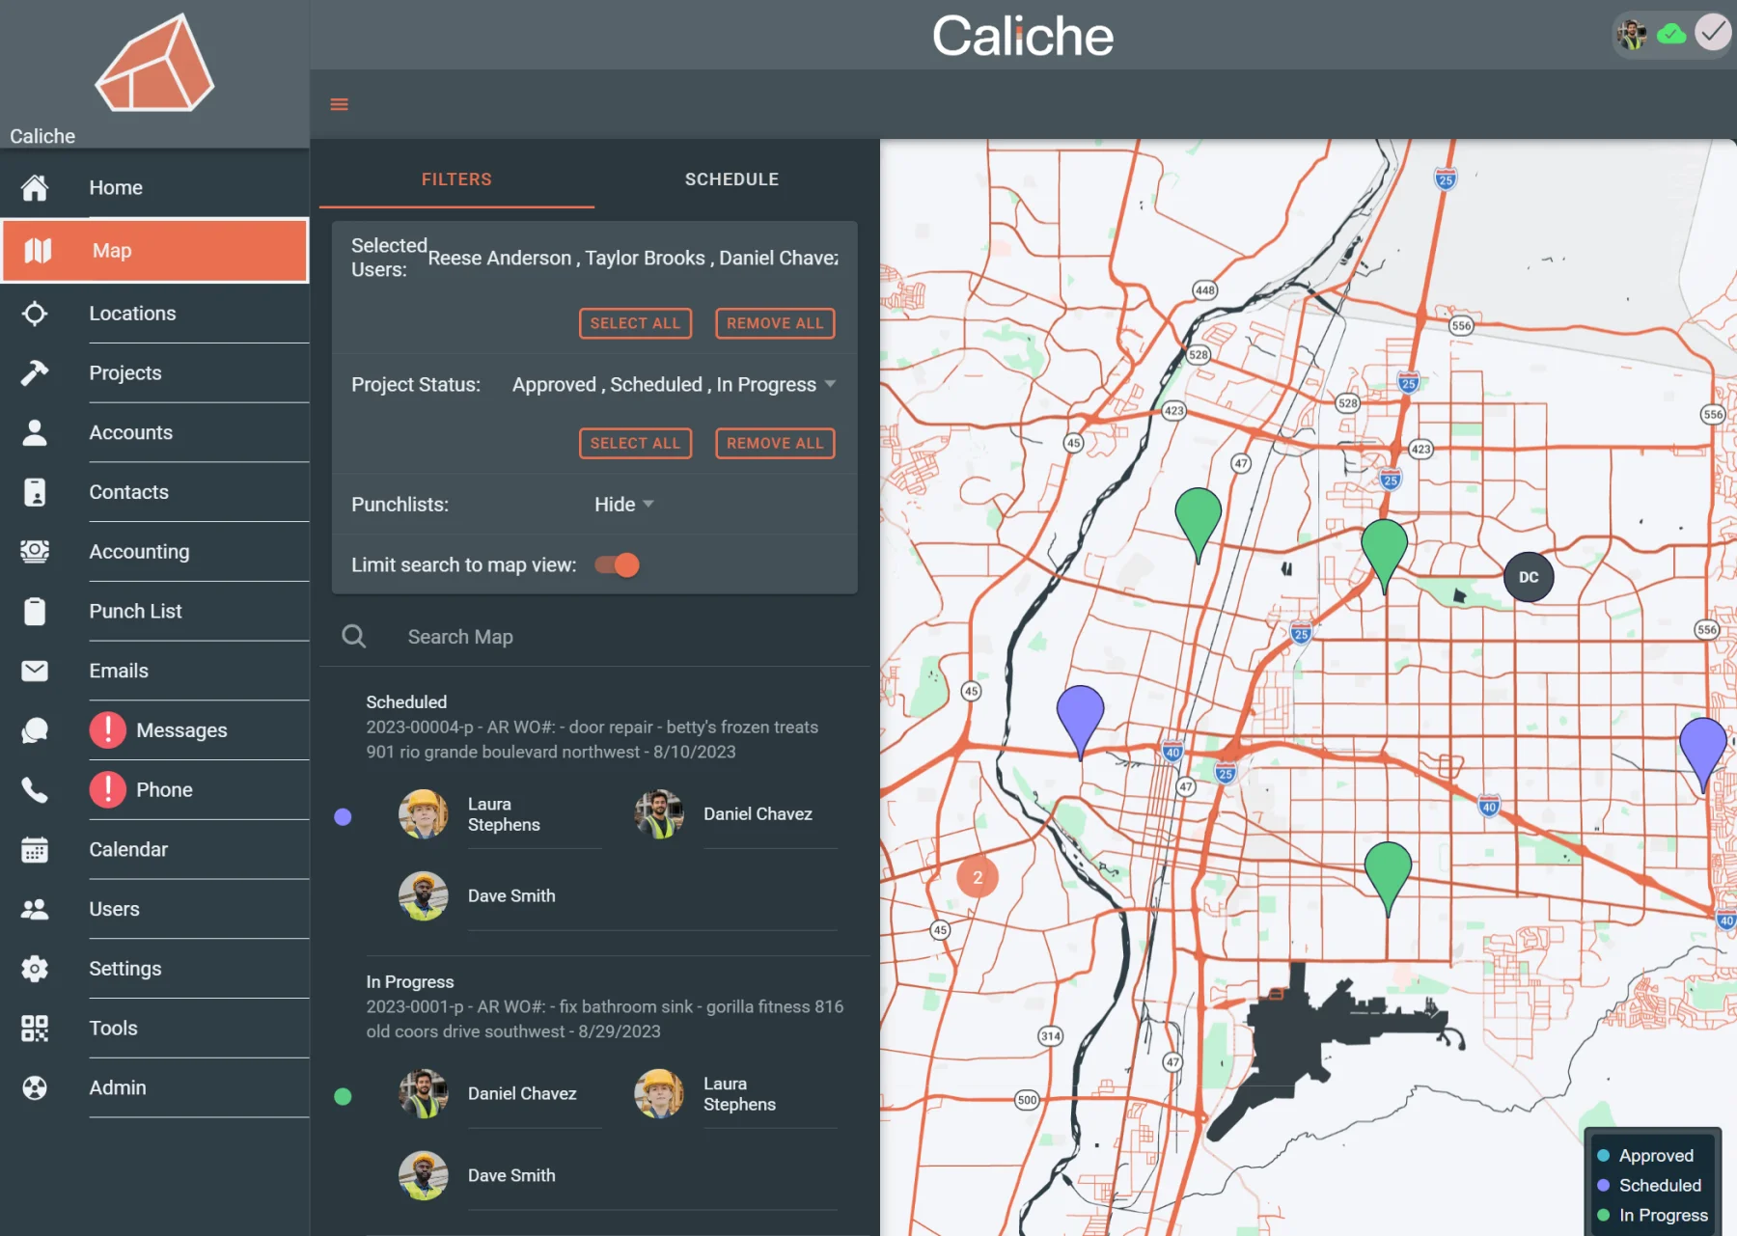
Task: Click the user avatar in the top bar
Action: pos(1632,35)
